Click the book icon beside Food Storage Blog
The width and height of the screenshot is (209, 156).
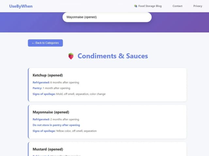(136, 6)
